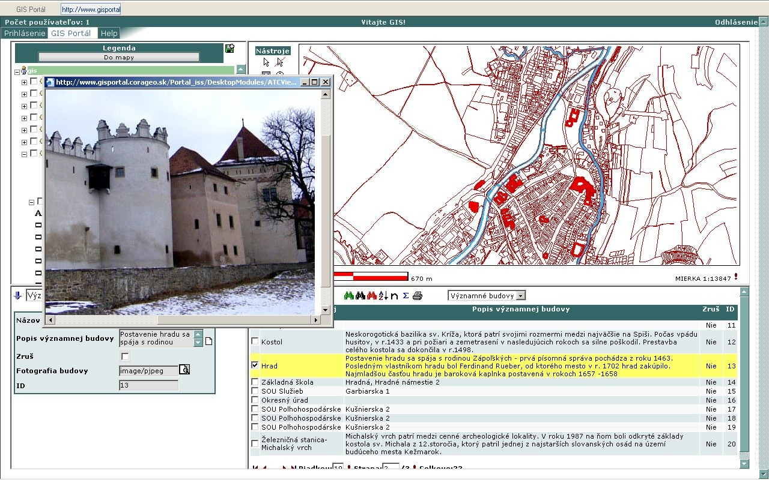Click the Nástroje tools header
The image size is (769, 480).
pyautogui.click(x=273, y=51)
